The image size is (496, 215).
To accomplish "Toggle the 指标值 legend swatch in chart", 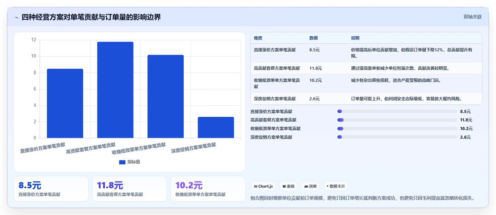I will [x=122, y=162].
